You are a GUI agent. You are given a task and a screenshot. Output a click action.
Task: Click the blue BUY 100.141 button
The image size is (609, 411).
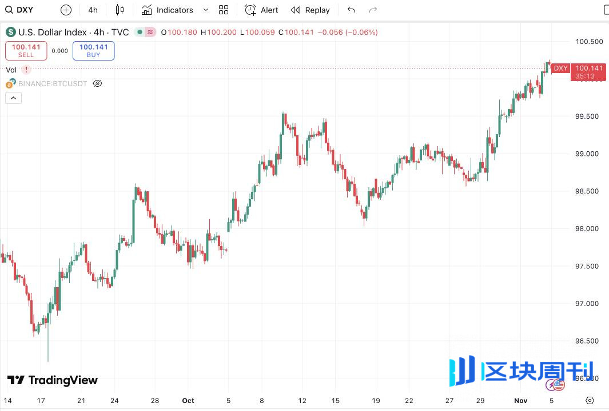(93, 51)
